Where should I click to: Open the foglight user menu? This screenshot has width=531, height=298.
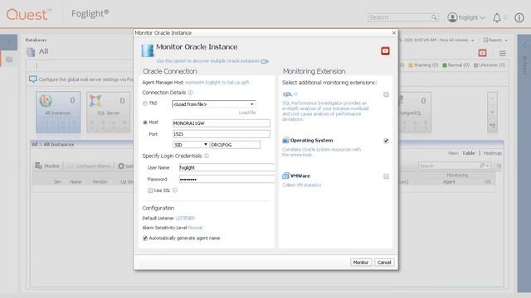pos(466,17)
